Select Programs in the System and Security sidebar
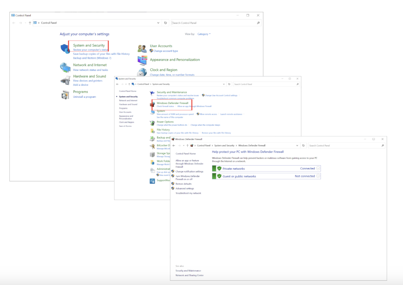 [x=123, y=109]
